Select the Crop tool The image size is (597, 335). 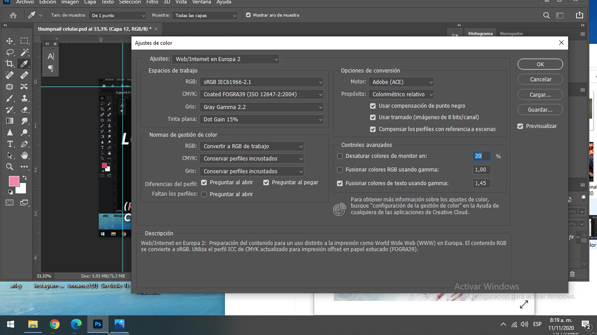(10, 64)
